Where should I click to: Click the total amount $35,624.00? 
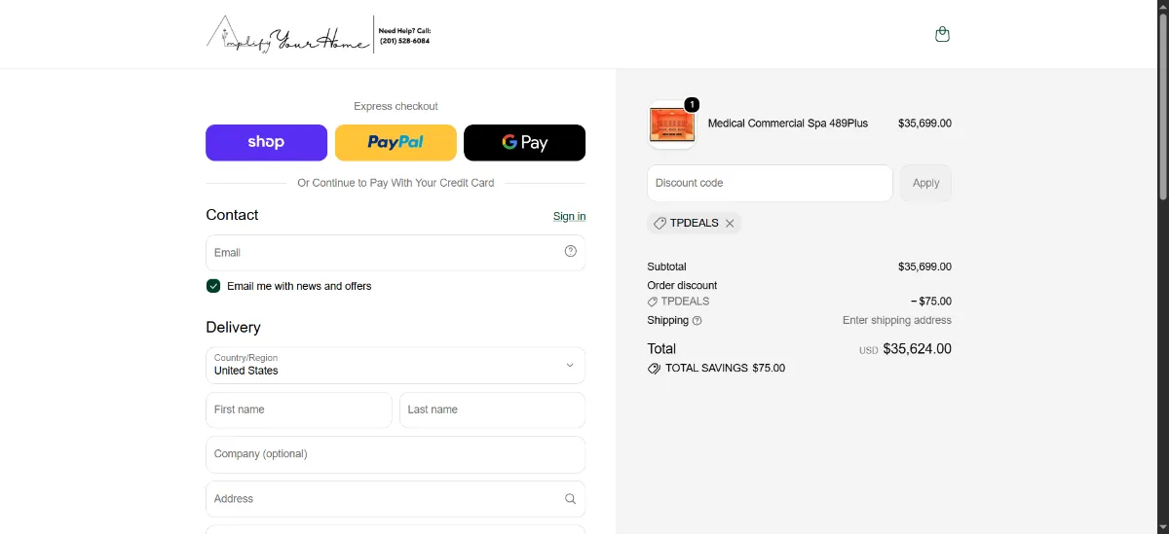[x=917, y=349]
